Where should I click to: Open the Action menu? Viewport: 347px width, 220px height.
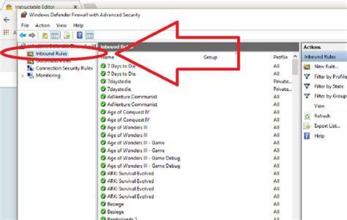(x=42, y=26)
